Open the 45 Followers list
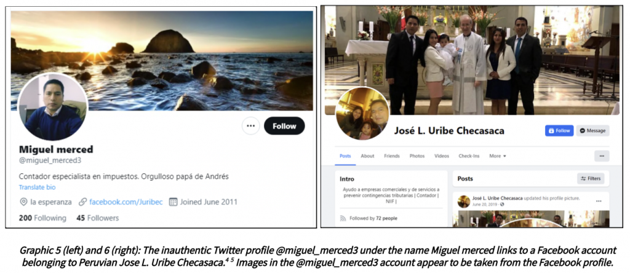 (x=98, y=218)
